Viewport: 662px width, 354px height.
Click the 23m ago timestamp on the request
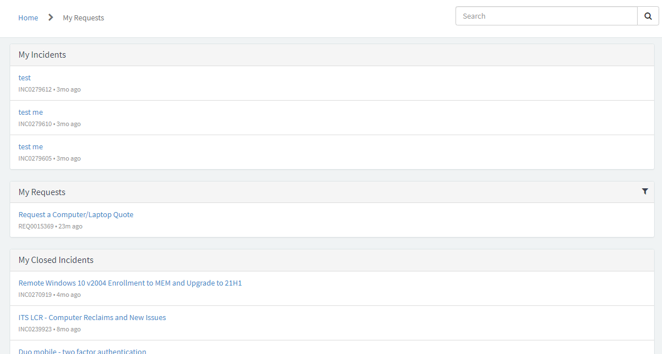click(x=70, y=226)
